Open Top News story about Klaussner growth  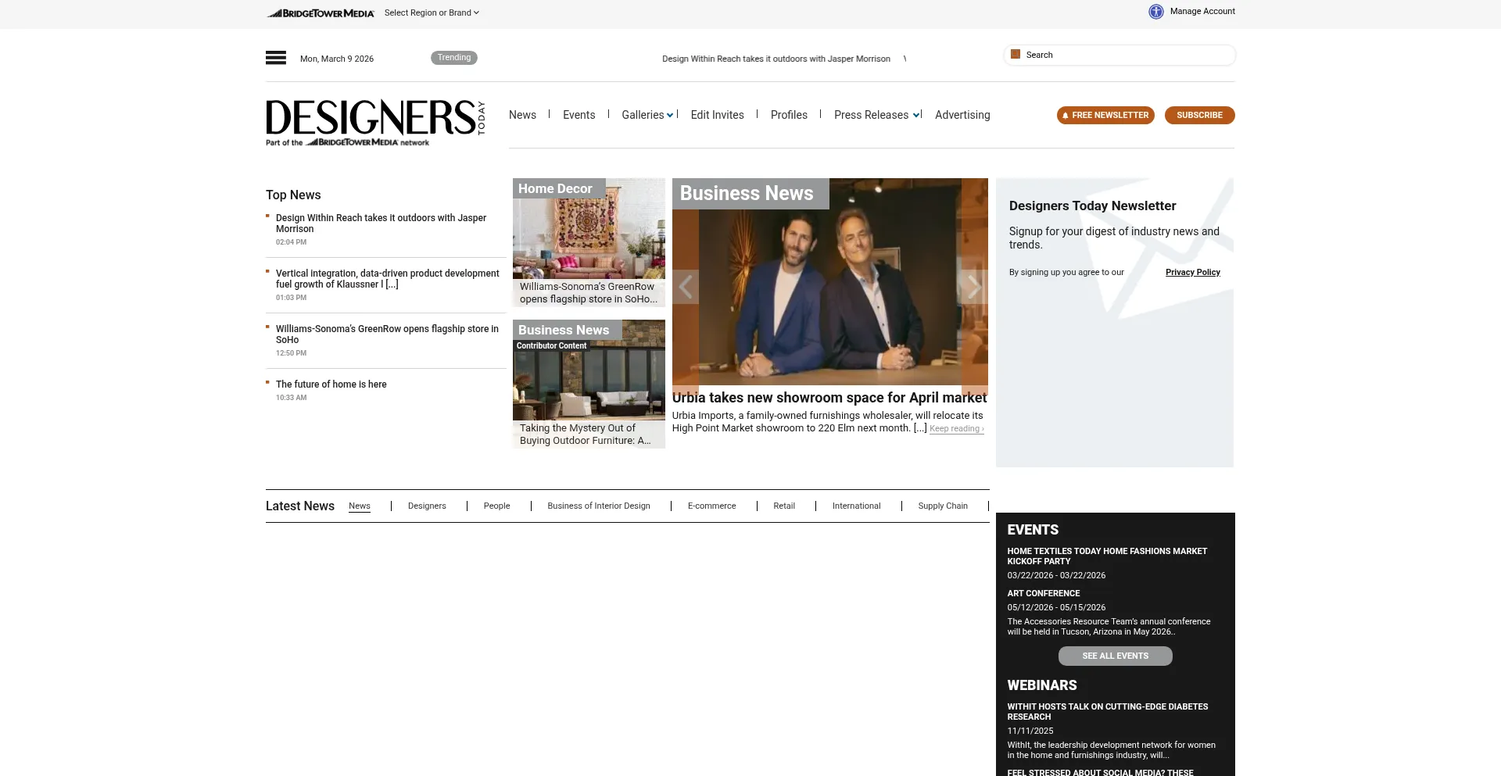[x=387, y=279]
